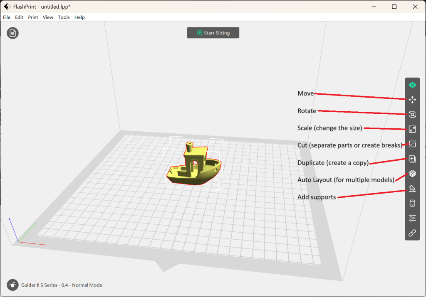Screen dimensions: 426x297
Task: Click the Duplicate model icon
Action: pyautogui.click(x=412, y=159)
